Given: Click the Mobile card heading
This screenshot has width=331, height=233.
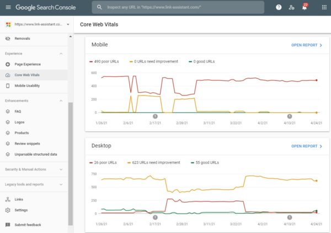Looking at the screenshot, I should tap(100, 45).
